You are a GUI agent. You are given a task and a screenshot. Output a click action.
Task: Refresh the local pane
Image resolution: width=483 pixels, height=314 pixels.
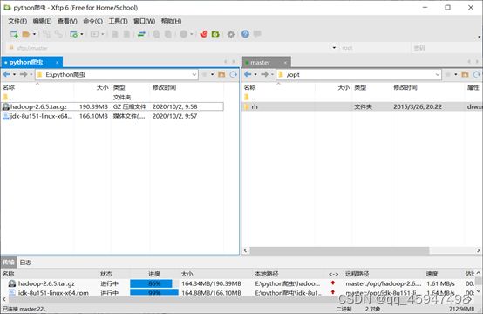(x=234, y=74)
